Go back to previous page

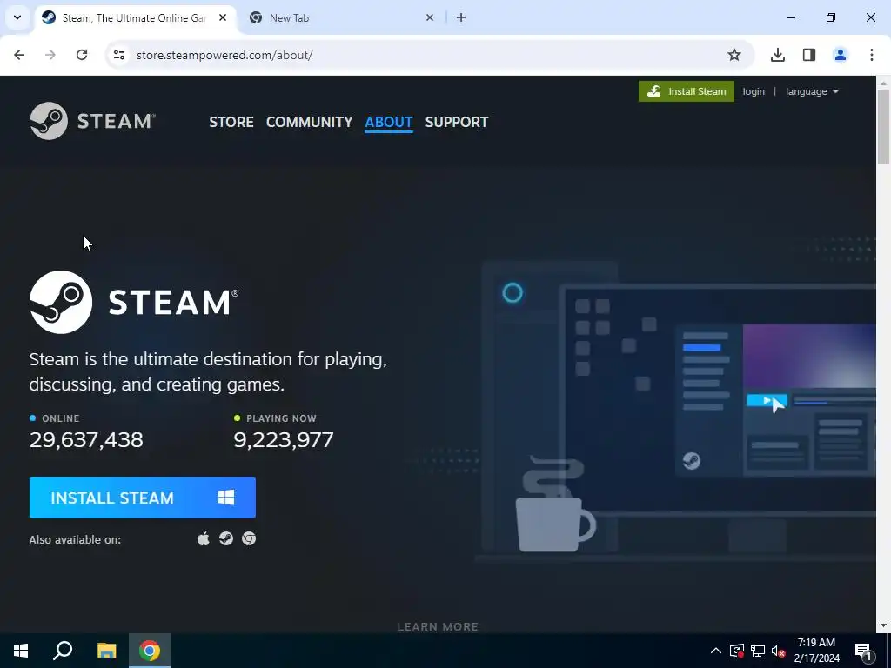19,55
